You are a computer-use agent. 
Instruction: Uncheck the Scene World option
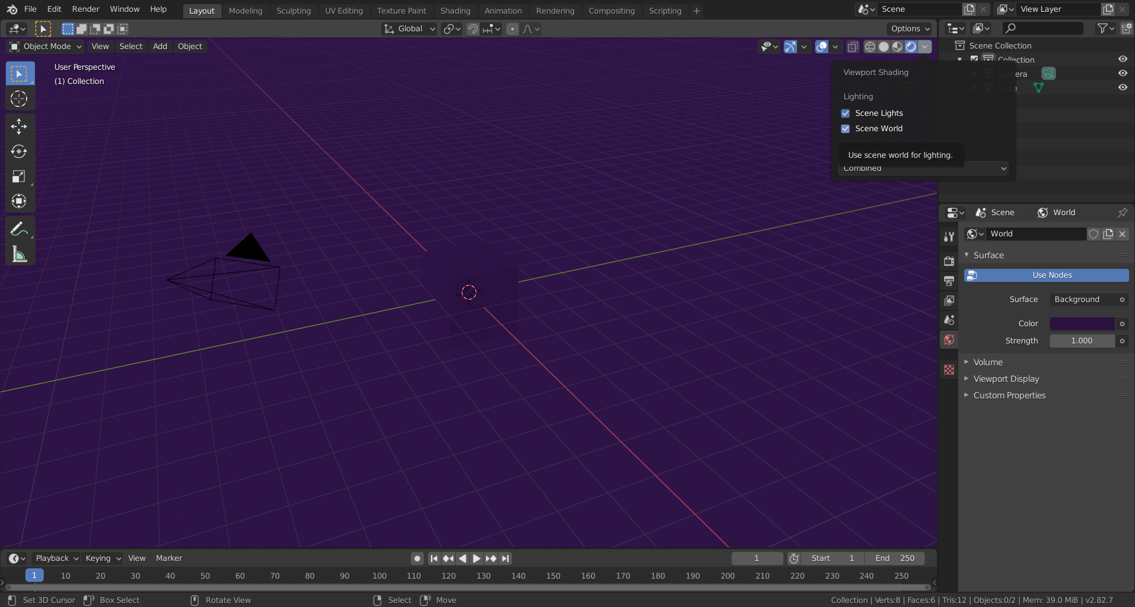[x=845, y=128]
